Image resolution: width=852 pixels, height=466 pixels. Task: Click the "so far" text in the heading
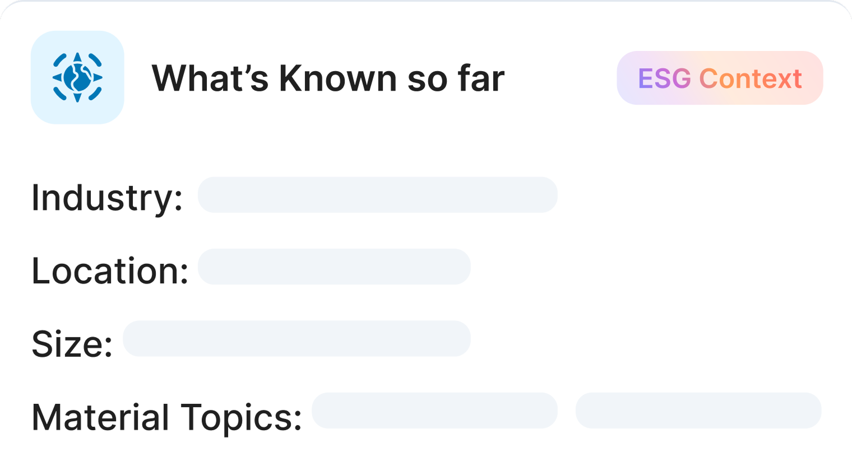(456, 78)
